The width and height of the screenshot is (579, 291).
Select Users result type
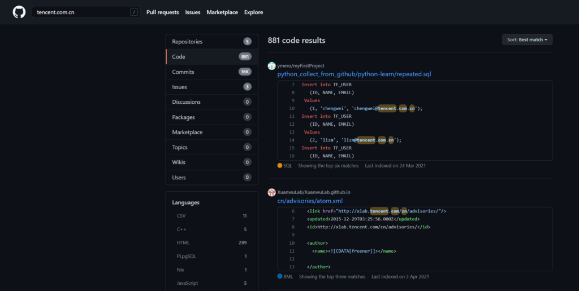(x=212, y=178)
